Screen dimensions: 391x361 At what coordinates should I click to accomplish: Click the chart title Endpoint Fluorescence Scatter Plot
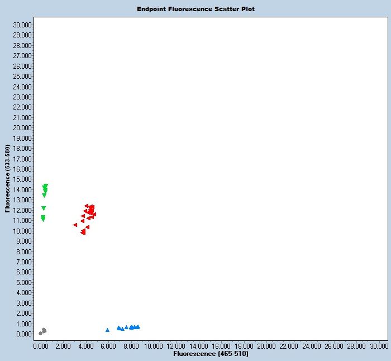(x=195, y=9)
